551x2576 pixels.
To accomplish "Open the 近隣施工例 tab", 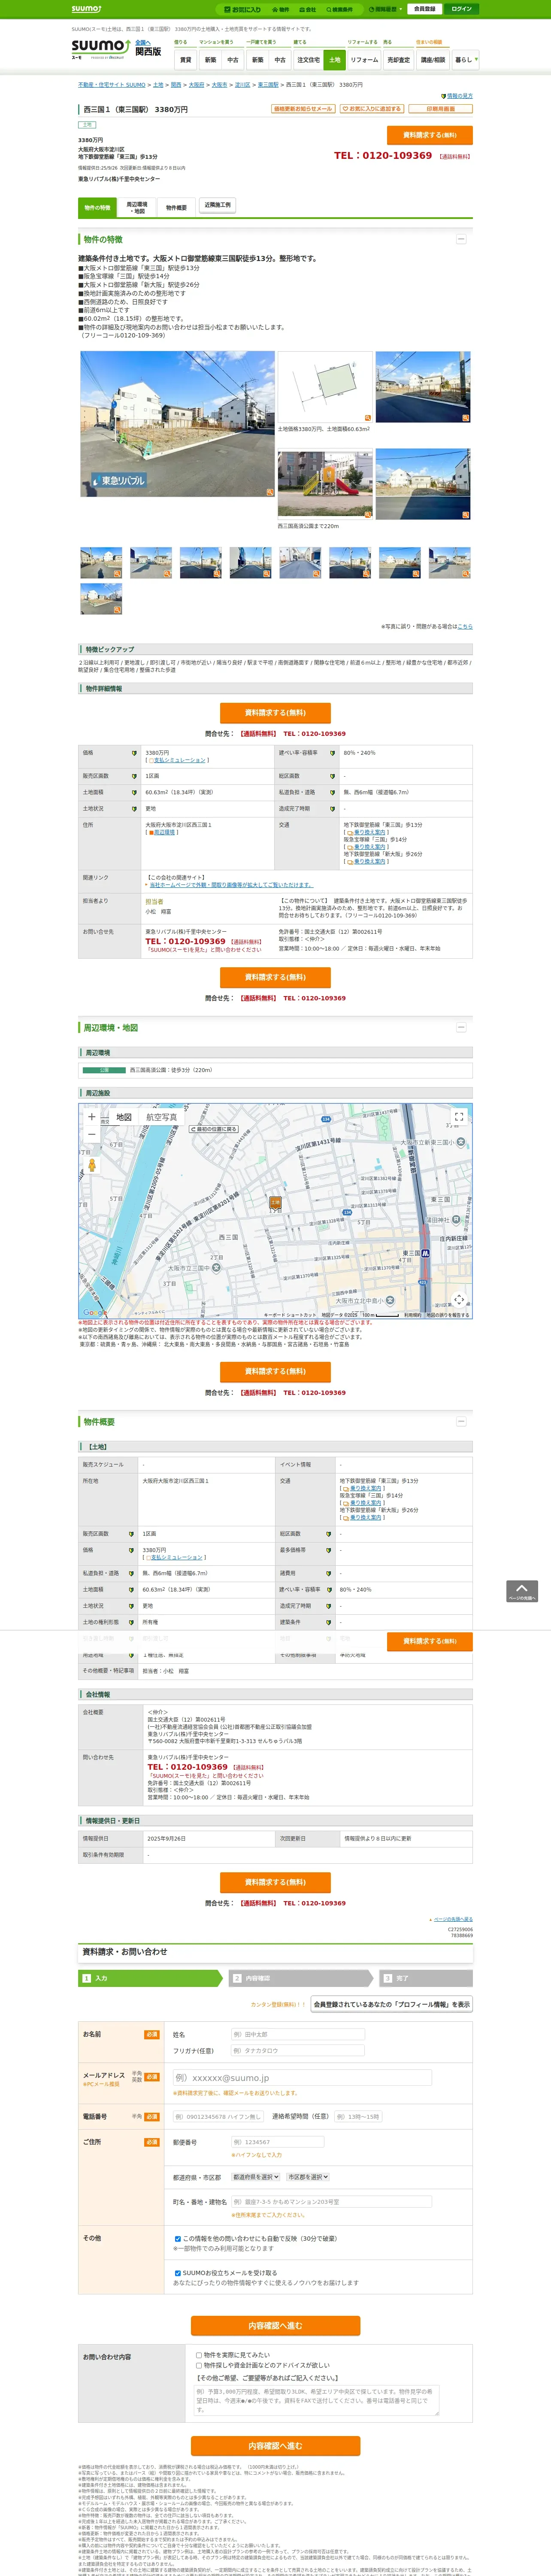I will tap(217, 205).
